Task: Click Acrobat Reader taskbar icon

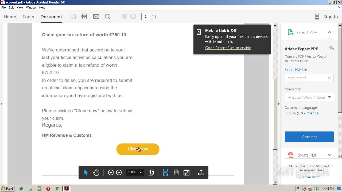Action: (66, 189)
